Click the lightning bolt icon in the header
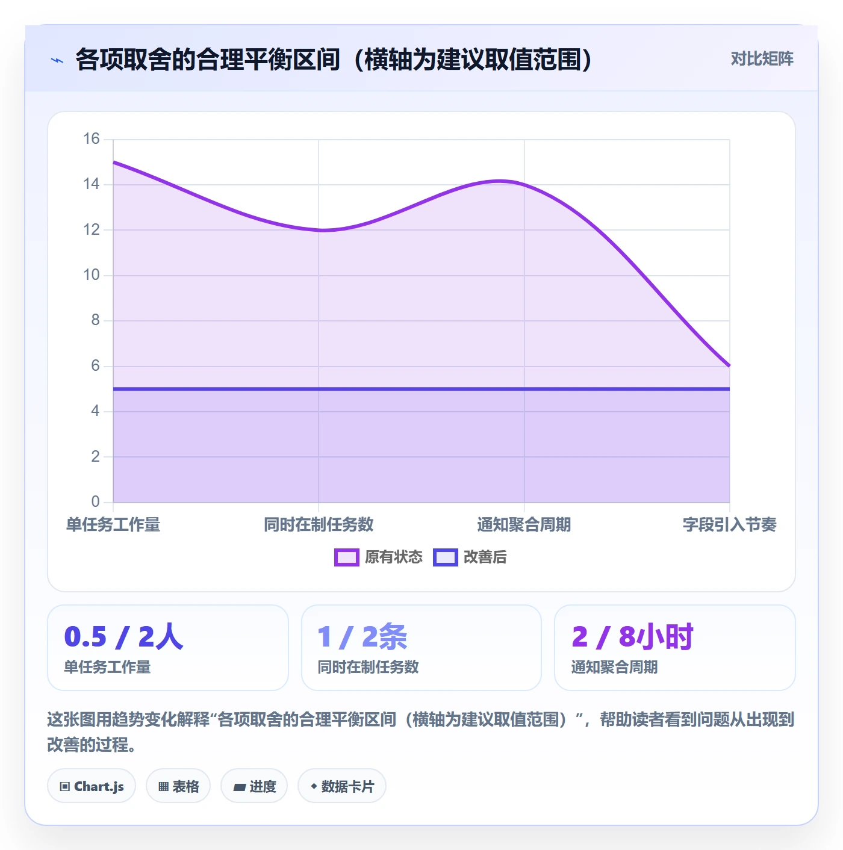Screen dimensions: 843x850 57,60
